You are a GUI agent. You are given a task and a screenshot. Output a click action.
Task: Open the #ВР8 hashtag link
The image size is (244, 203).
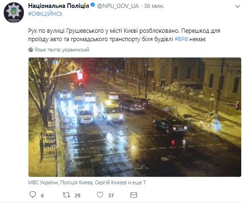[181, 39]
